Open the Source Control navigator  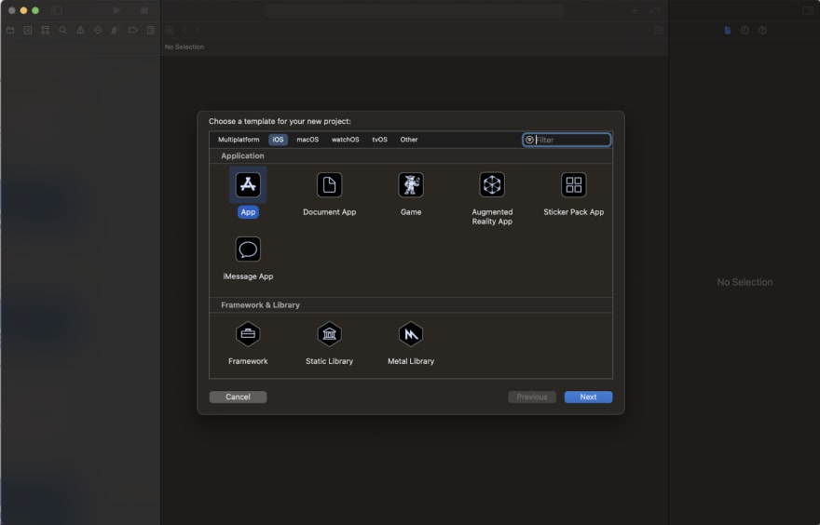coord(28,31)
